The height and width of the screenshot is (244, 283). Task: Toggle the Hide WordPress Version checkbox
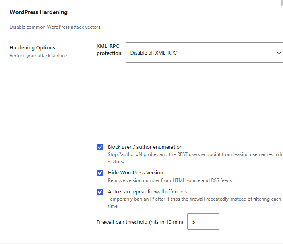pyautogui.click(x=100, y=173)
